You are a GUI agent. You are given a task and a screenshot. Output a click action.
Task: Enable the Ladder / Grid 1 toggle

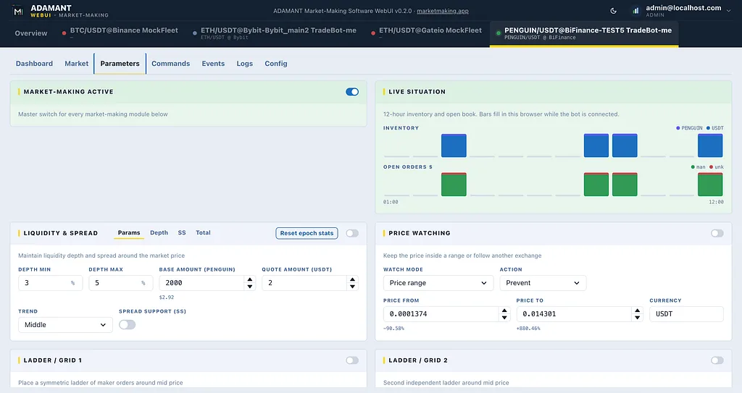click(x=352, y=360)
